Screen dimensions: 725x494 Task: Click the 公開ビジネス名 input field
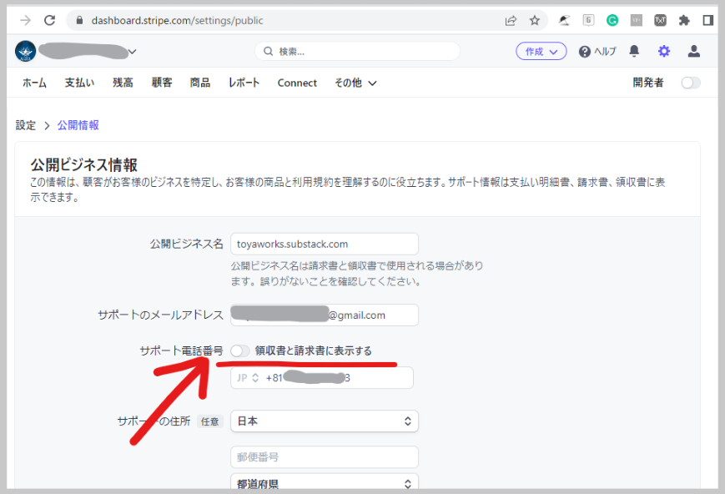point(325,244)
